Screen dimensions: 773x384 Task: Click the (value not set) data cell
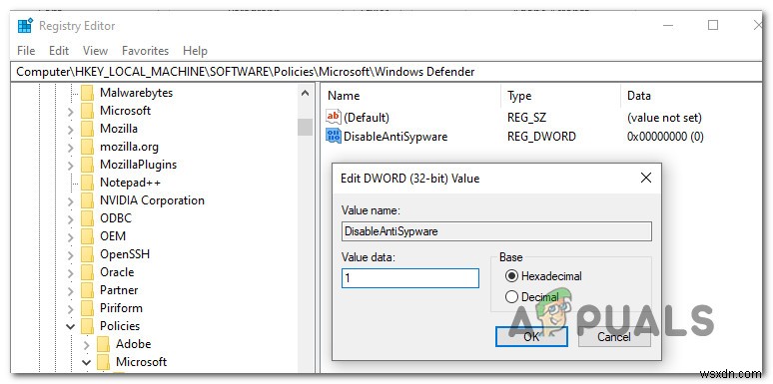(664, 118)
